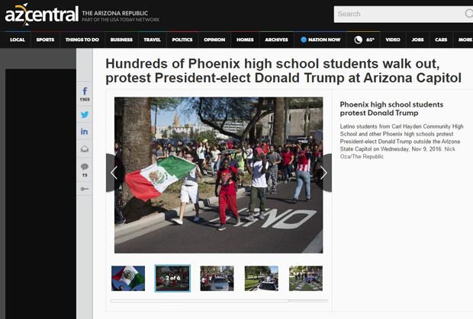Open comments via speech bubble icon

pos(85,167)
